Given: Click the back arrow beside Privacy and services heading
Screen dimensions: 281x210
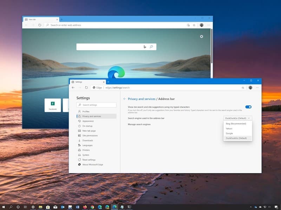Looking at the screenshot, I should click(x=125, y=99).
